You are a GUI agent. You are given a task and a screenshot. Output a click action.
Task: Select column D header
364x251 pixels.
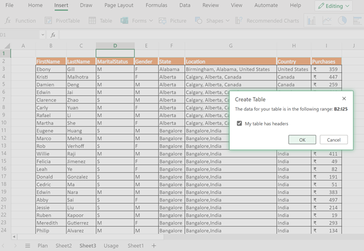point(115,46)
